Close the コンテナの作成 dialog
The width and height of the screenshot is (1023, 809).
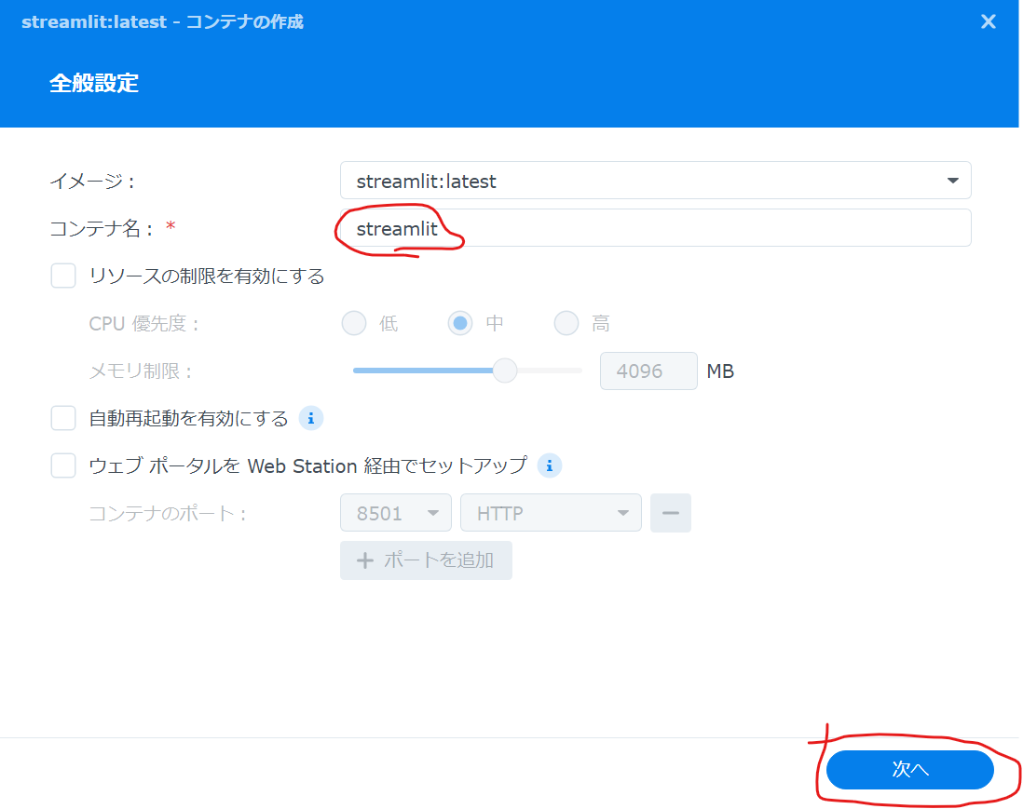988,21
